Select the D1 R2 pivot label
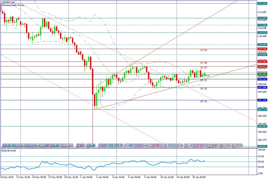 [204, 63]
